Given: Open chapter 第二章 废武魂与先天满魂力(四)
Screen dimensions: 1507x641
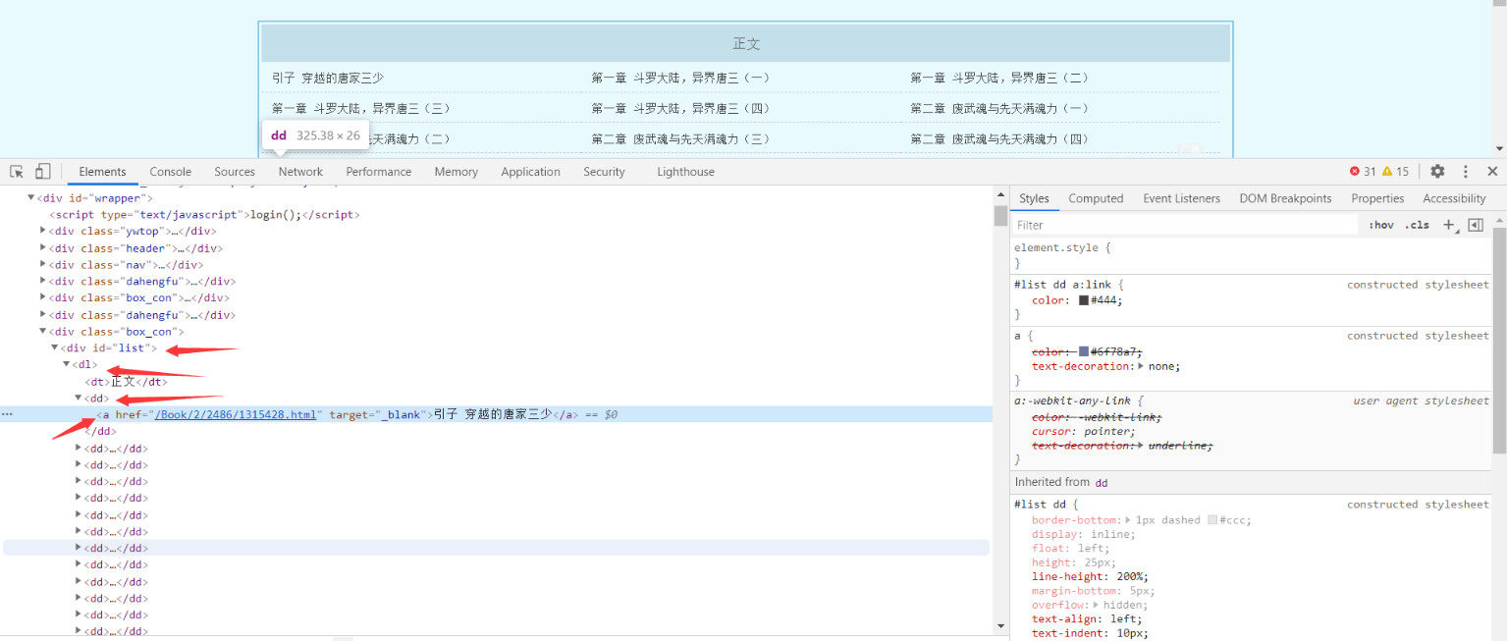Looking at the screenshot, I should pos(999,139).
